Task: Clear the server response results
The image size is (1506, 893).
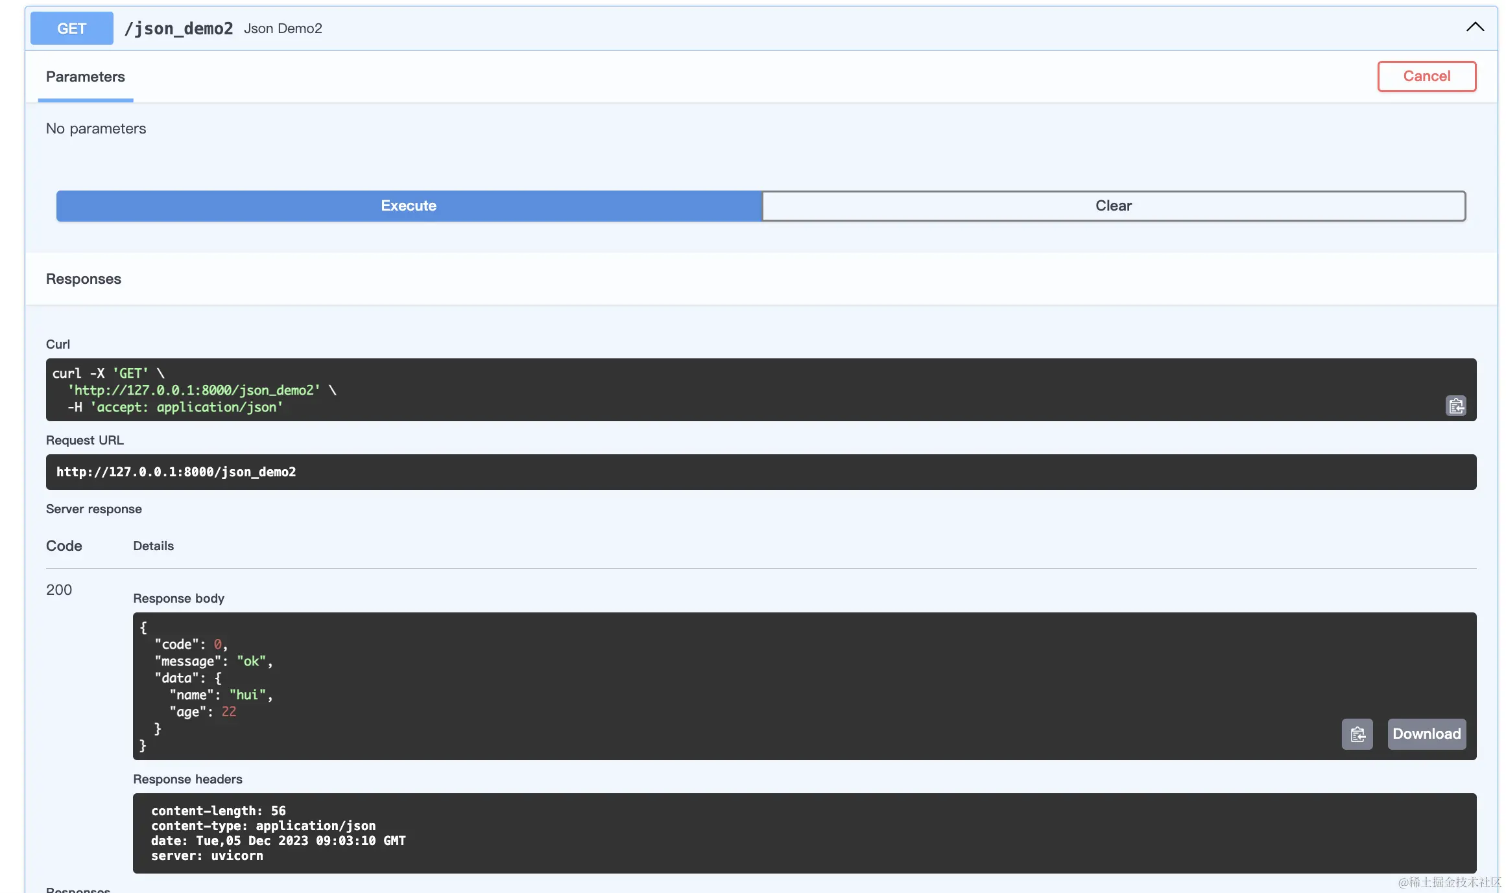Action: coord(1114,205)
